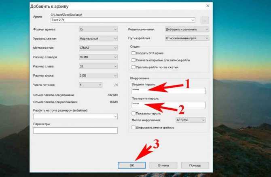The width and height of the screenshot is (271, 177).
Task: Close the Добавить к архиву dialog
Action: coord(208,6)
